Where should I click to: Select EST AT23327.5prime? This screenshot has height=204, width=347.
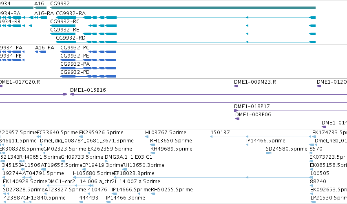(x=46, y=194)
